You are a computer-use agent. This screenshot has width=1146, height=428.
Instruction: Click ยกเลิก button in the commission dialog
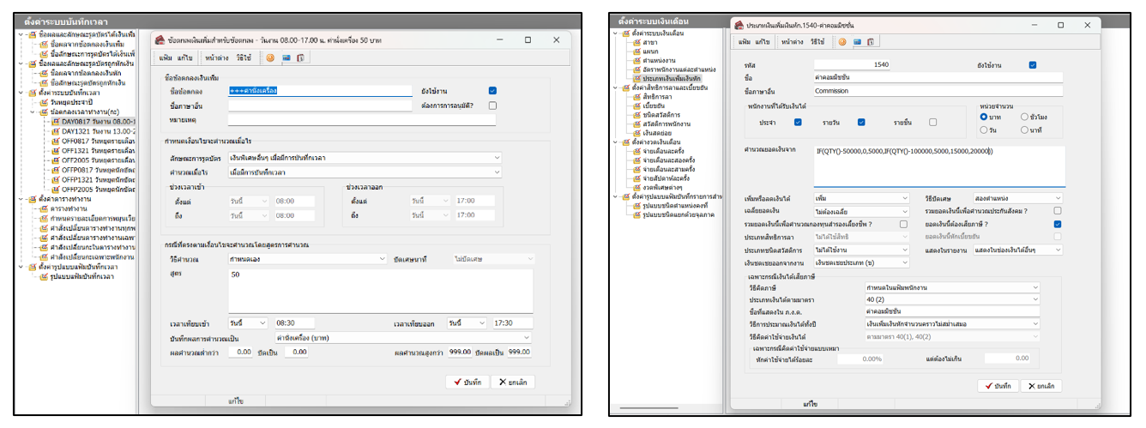click(1039, 386)
